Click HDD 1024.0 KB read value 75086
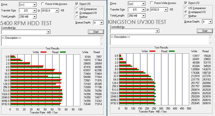215x116 pixels. click(x=98, y=94)
